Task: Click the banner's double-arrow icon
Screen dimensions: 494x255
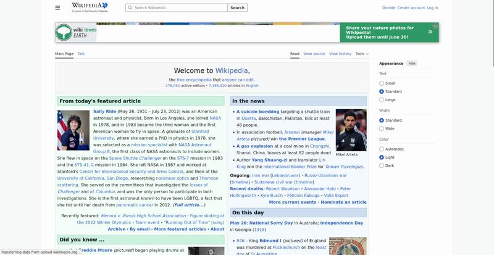Action: coord(430,32)
